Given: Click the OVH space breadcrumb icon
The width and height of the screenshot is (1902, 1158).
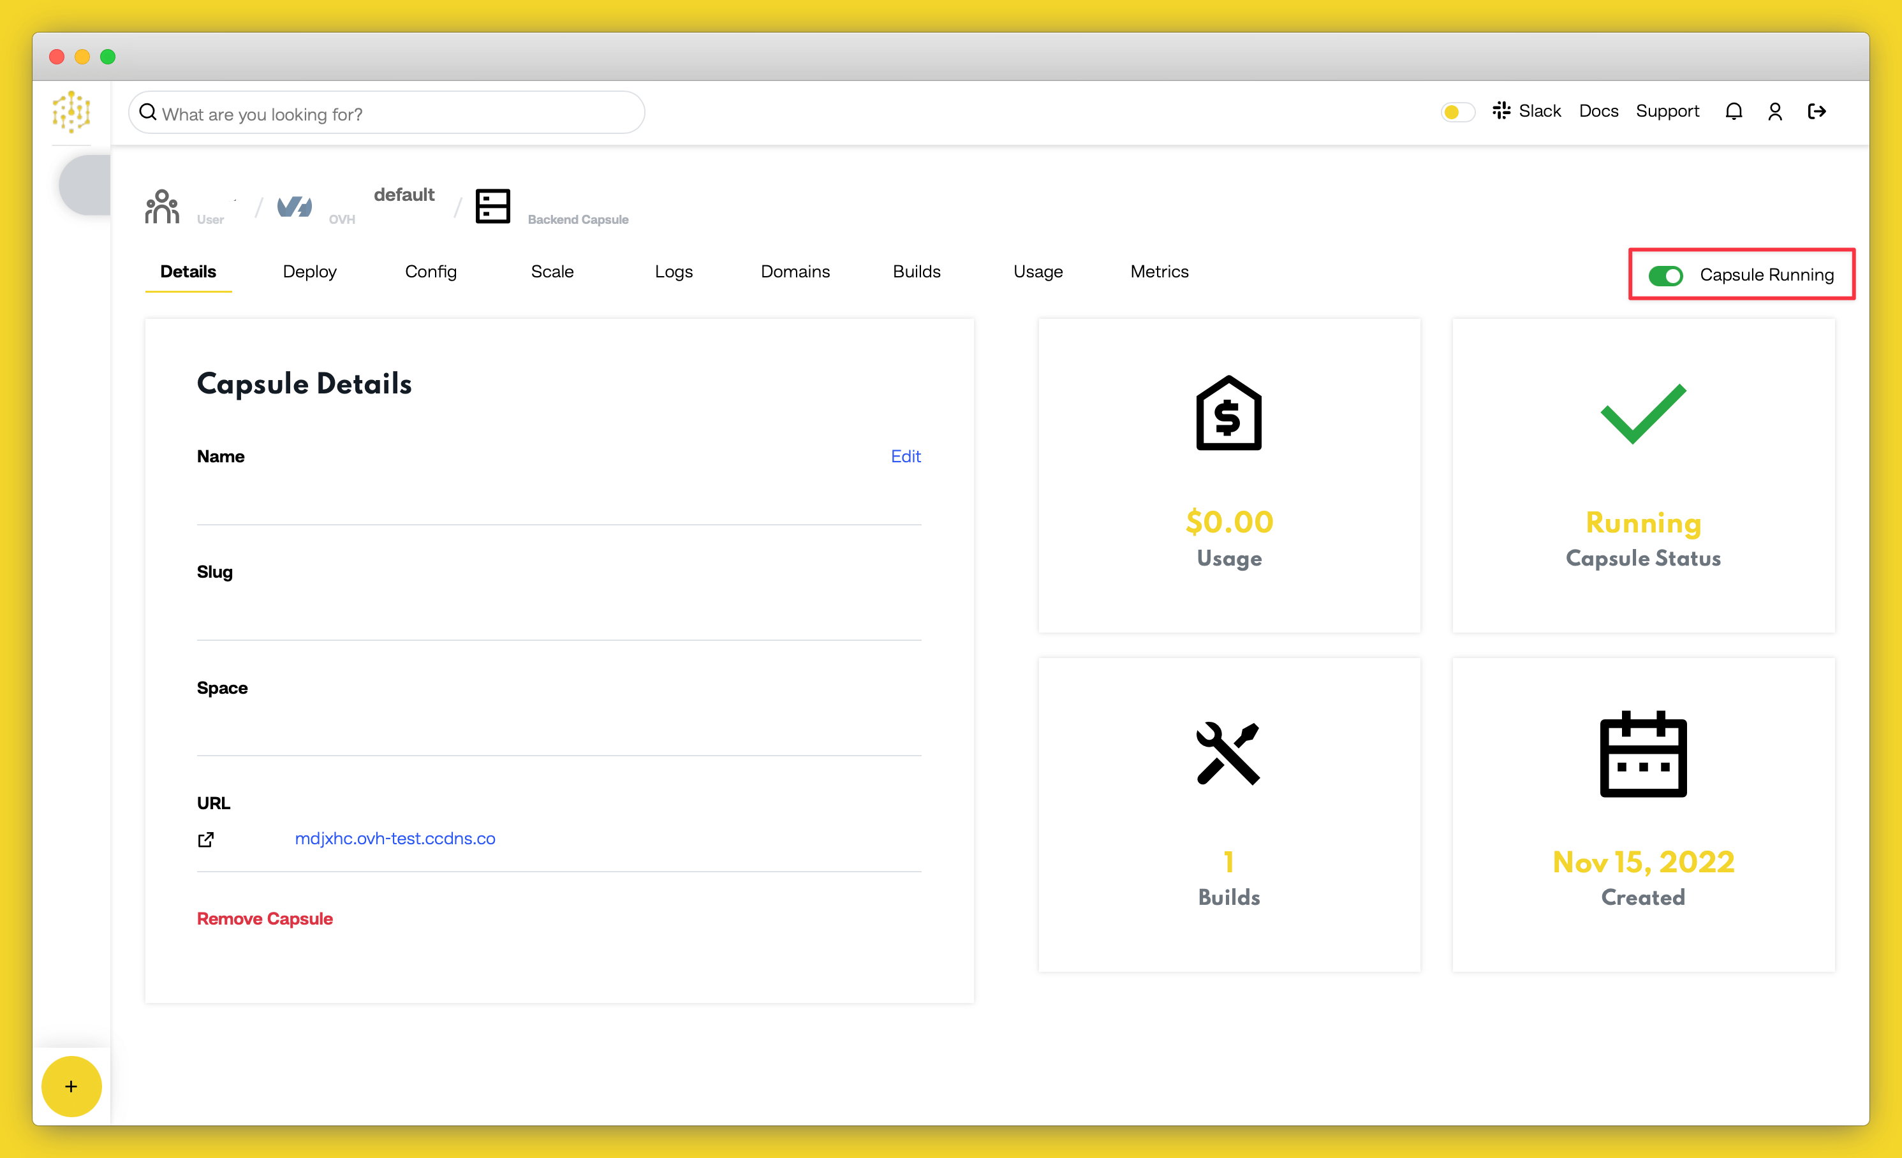Looking at the screenshot, I should click(x=295, y=207).
